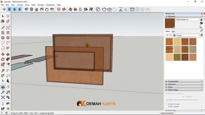Open the Wood material library dropdown
The image size is (205, 115).
tap(188, 35)
